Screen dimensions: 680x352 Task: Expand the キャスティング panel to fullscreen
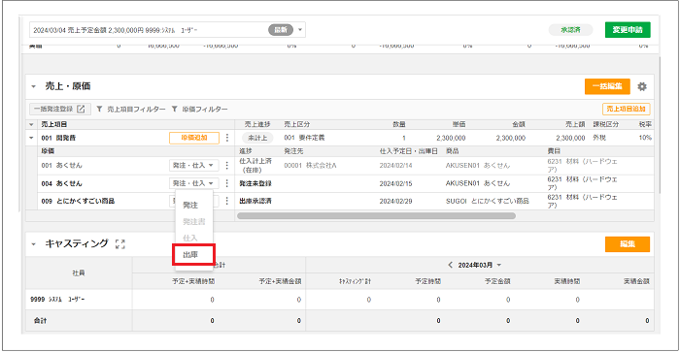coord(120,243)
